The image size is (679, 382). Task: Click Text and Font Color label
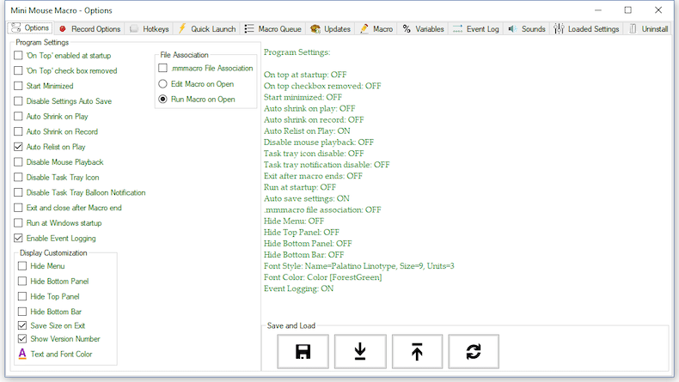tap(62, 354)
